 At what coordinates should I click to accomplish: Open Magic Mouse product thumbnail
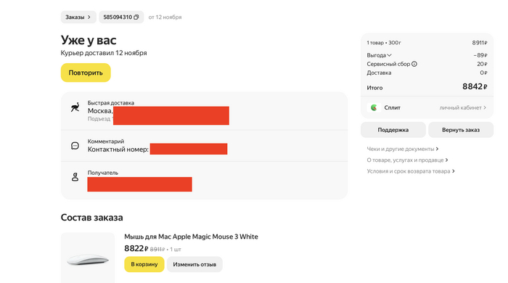coord(88,258)
